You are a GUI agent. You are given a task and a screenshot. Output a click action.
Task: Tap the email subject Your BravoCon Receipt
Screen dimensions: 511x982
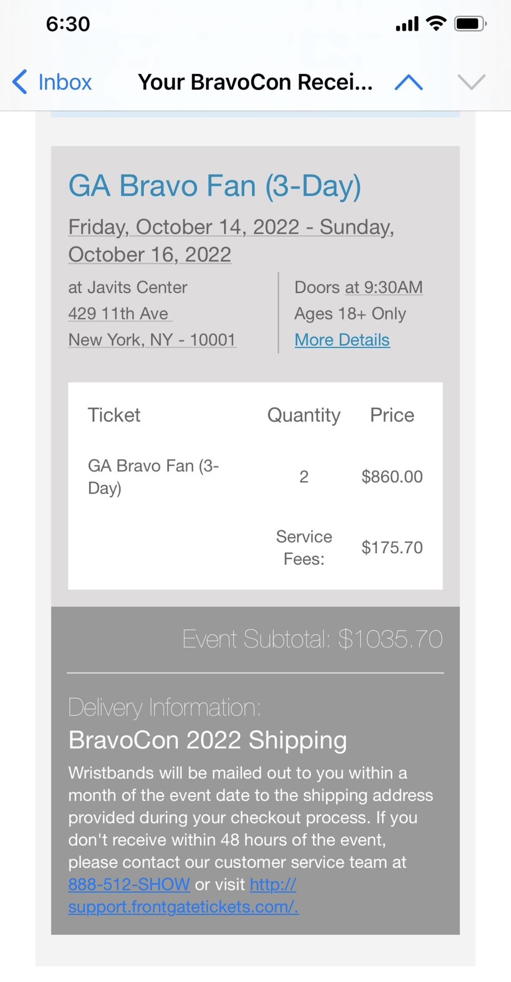255,82
